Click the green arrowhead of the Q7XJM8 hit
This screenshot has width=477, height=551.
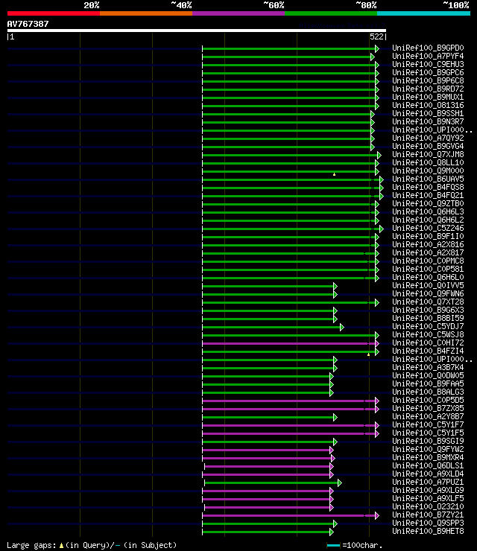coord(379,155)
